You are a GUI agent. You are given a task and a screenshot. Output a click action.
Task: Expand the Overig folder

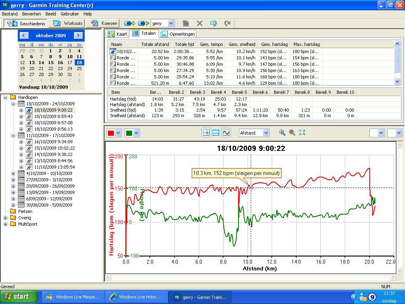(x=5, y=218)
